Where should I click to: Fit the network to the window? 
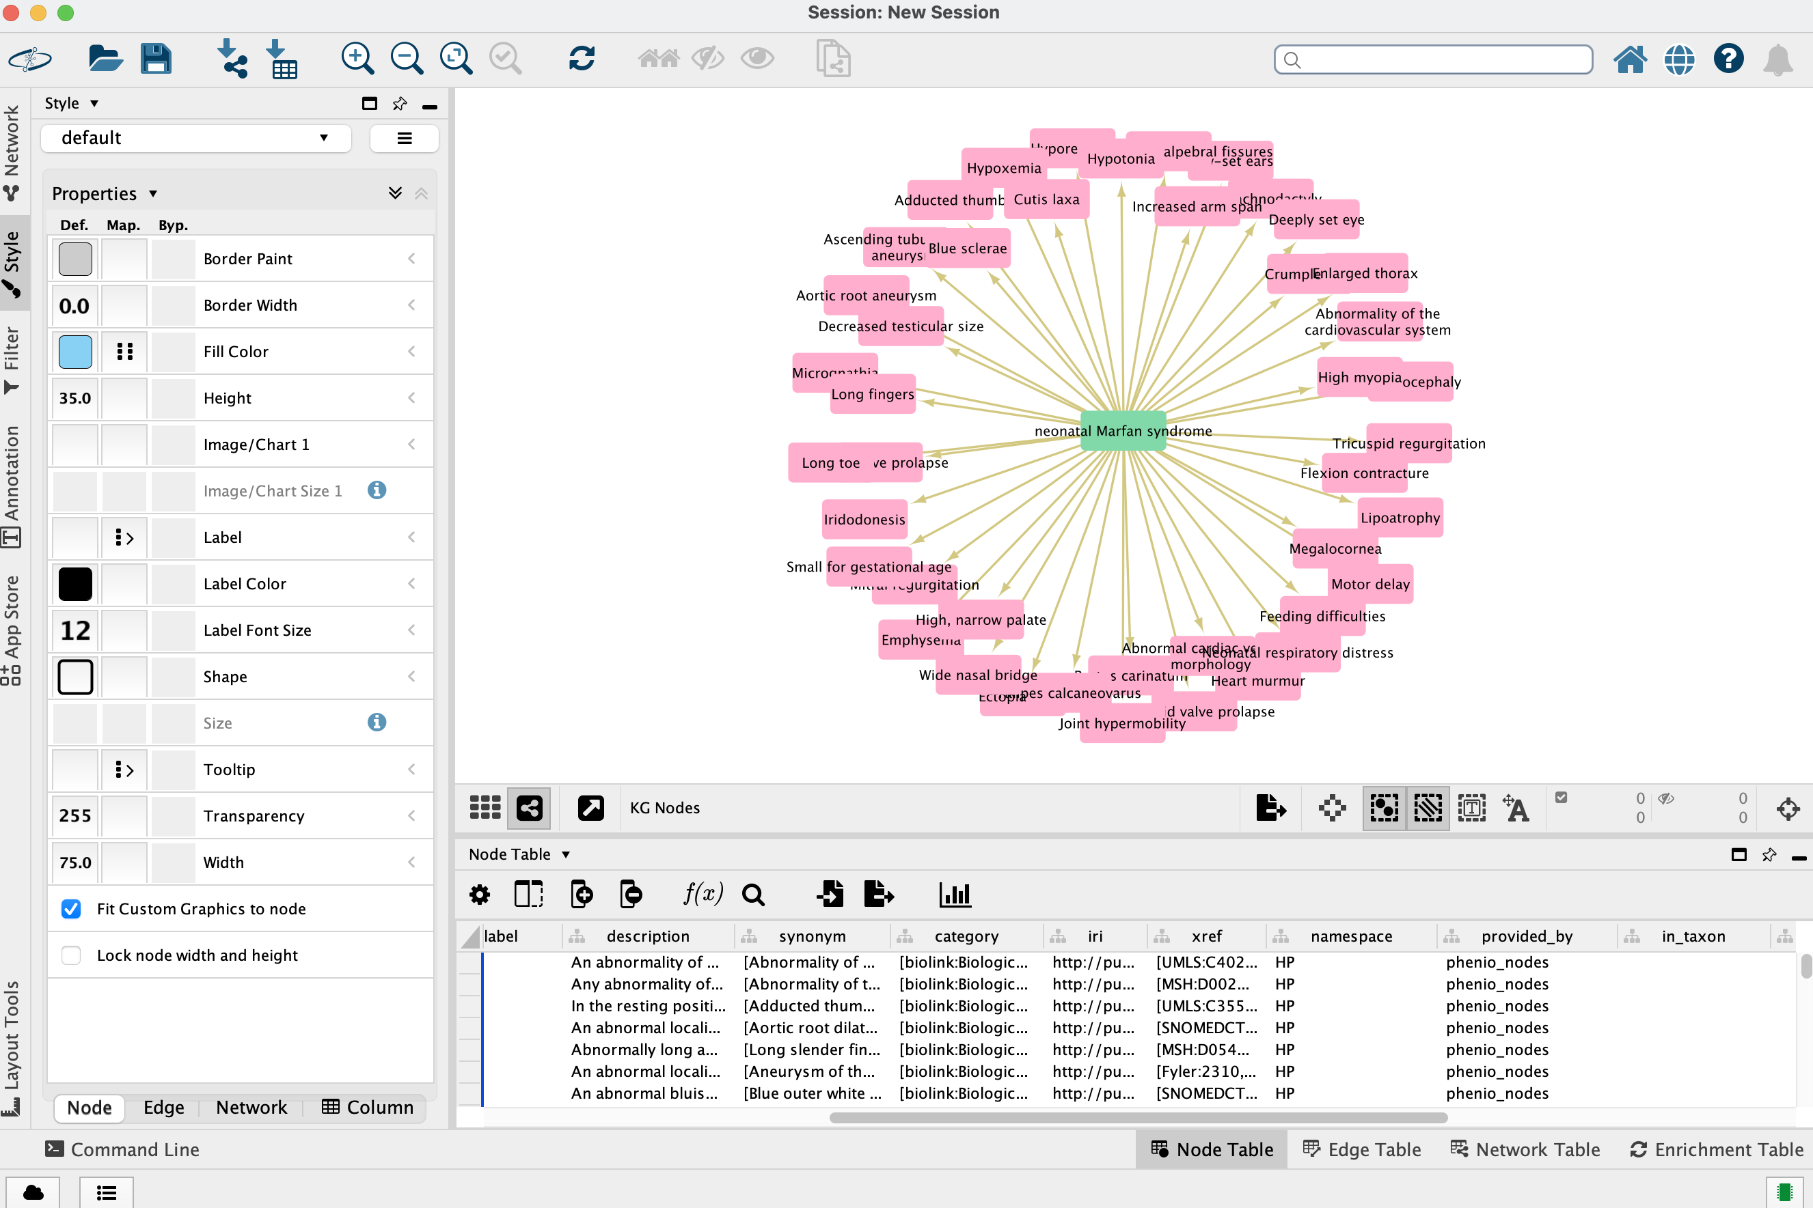click(x=456, y=58)
